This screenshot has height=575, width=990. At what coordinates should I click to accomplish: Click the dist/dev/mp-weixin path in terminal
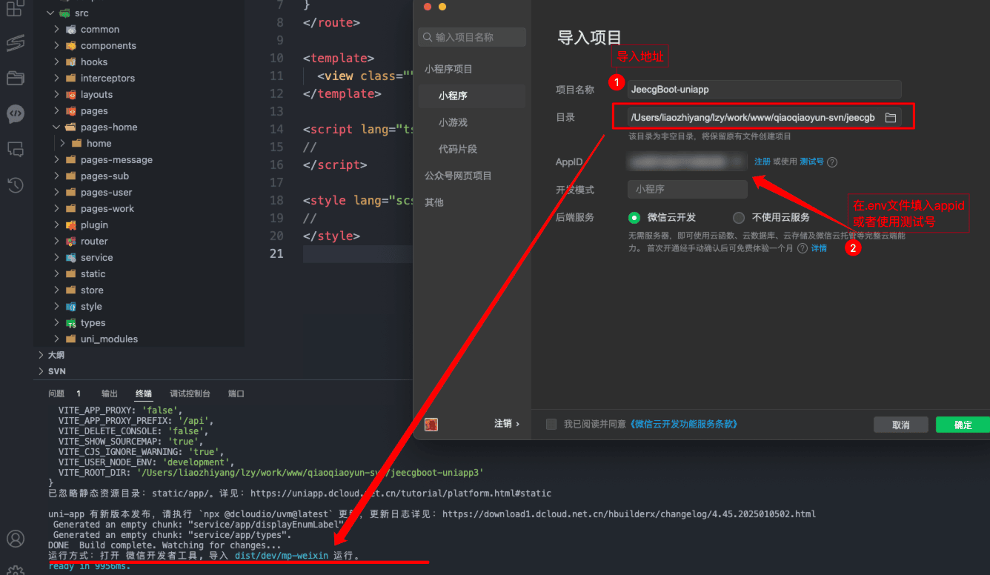281,556
